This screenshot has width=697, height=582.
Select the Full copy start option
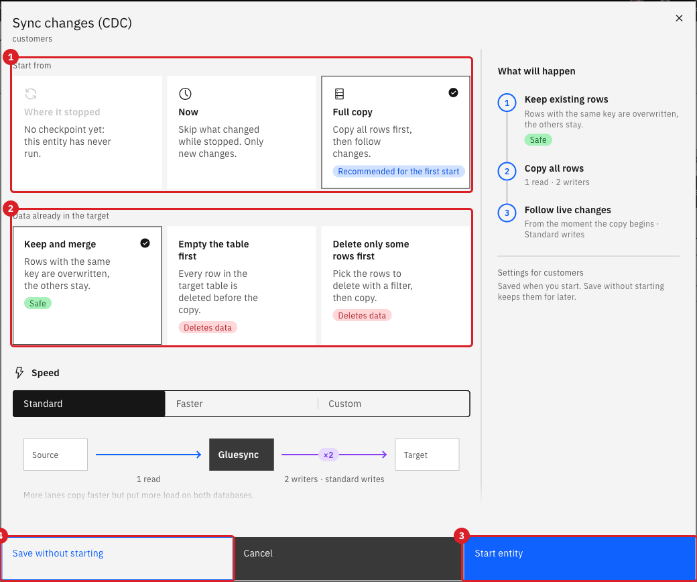pyautogui.click(x=395, y=133)
